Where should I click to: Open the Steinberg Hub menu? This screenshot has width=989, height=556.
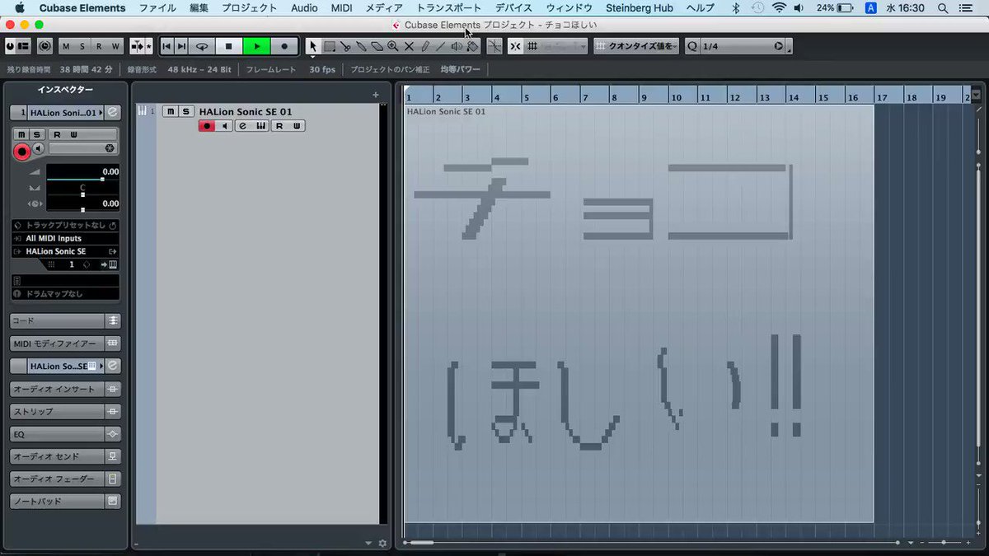tap(640, 8)
